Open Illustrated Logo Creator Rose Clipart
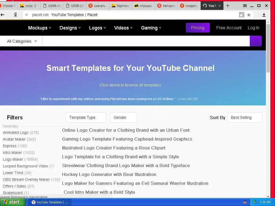The image size is (275, 206). (x=114, y=148)
